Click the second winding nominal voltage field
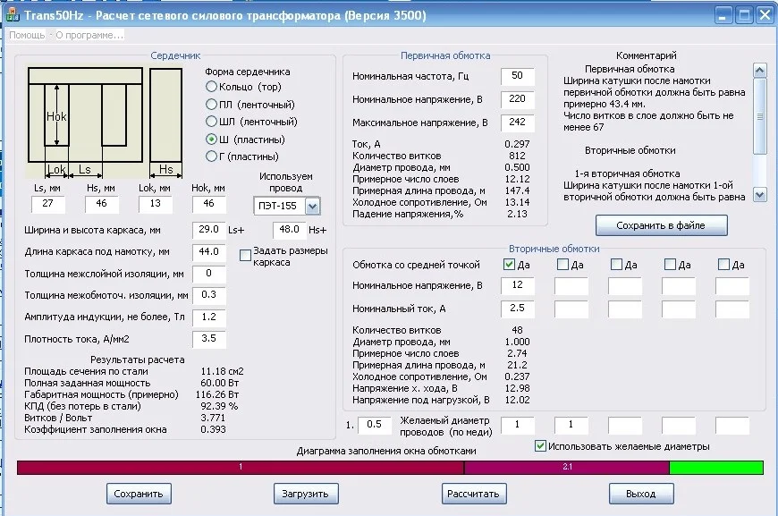Image resolution: width=778 pixels, height=516 pixels. click(571, 286)
